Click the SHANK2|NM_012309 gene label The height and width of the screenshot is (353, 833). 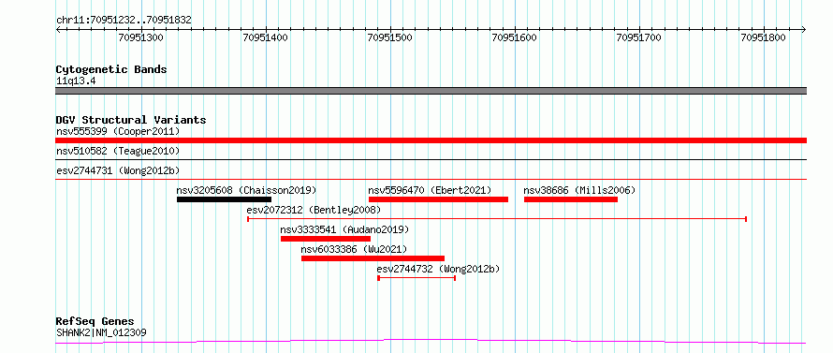click(101, 333)
